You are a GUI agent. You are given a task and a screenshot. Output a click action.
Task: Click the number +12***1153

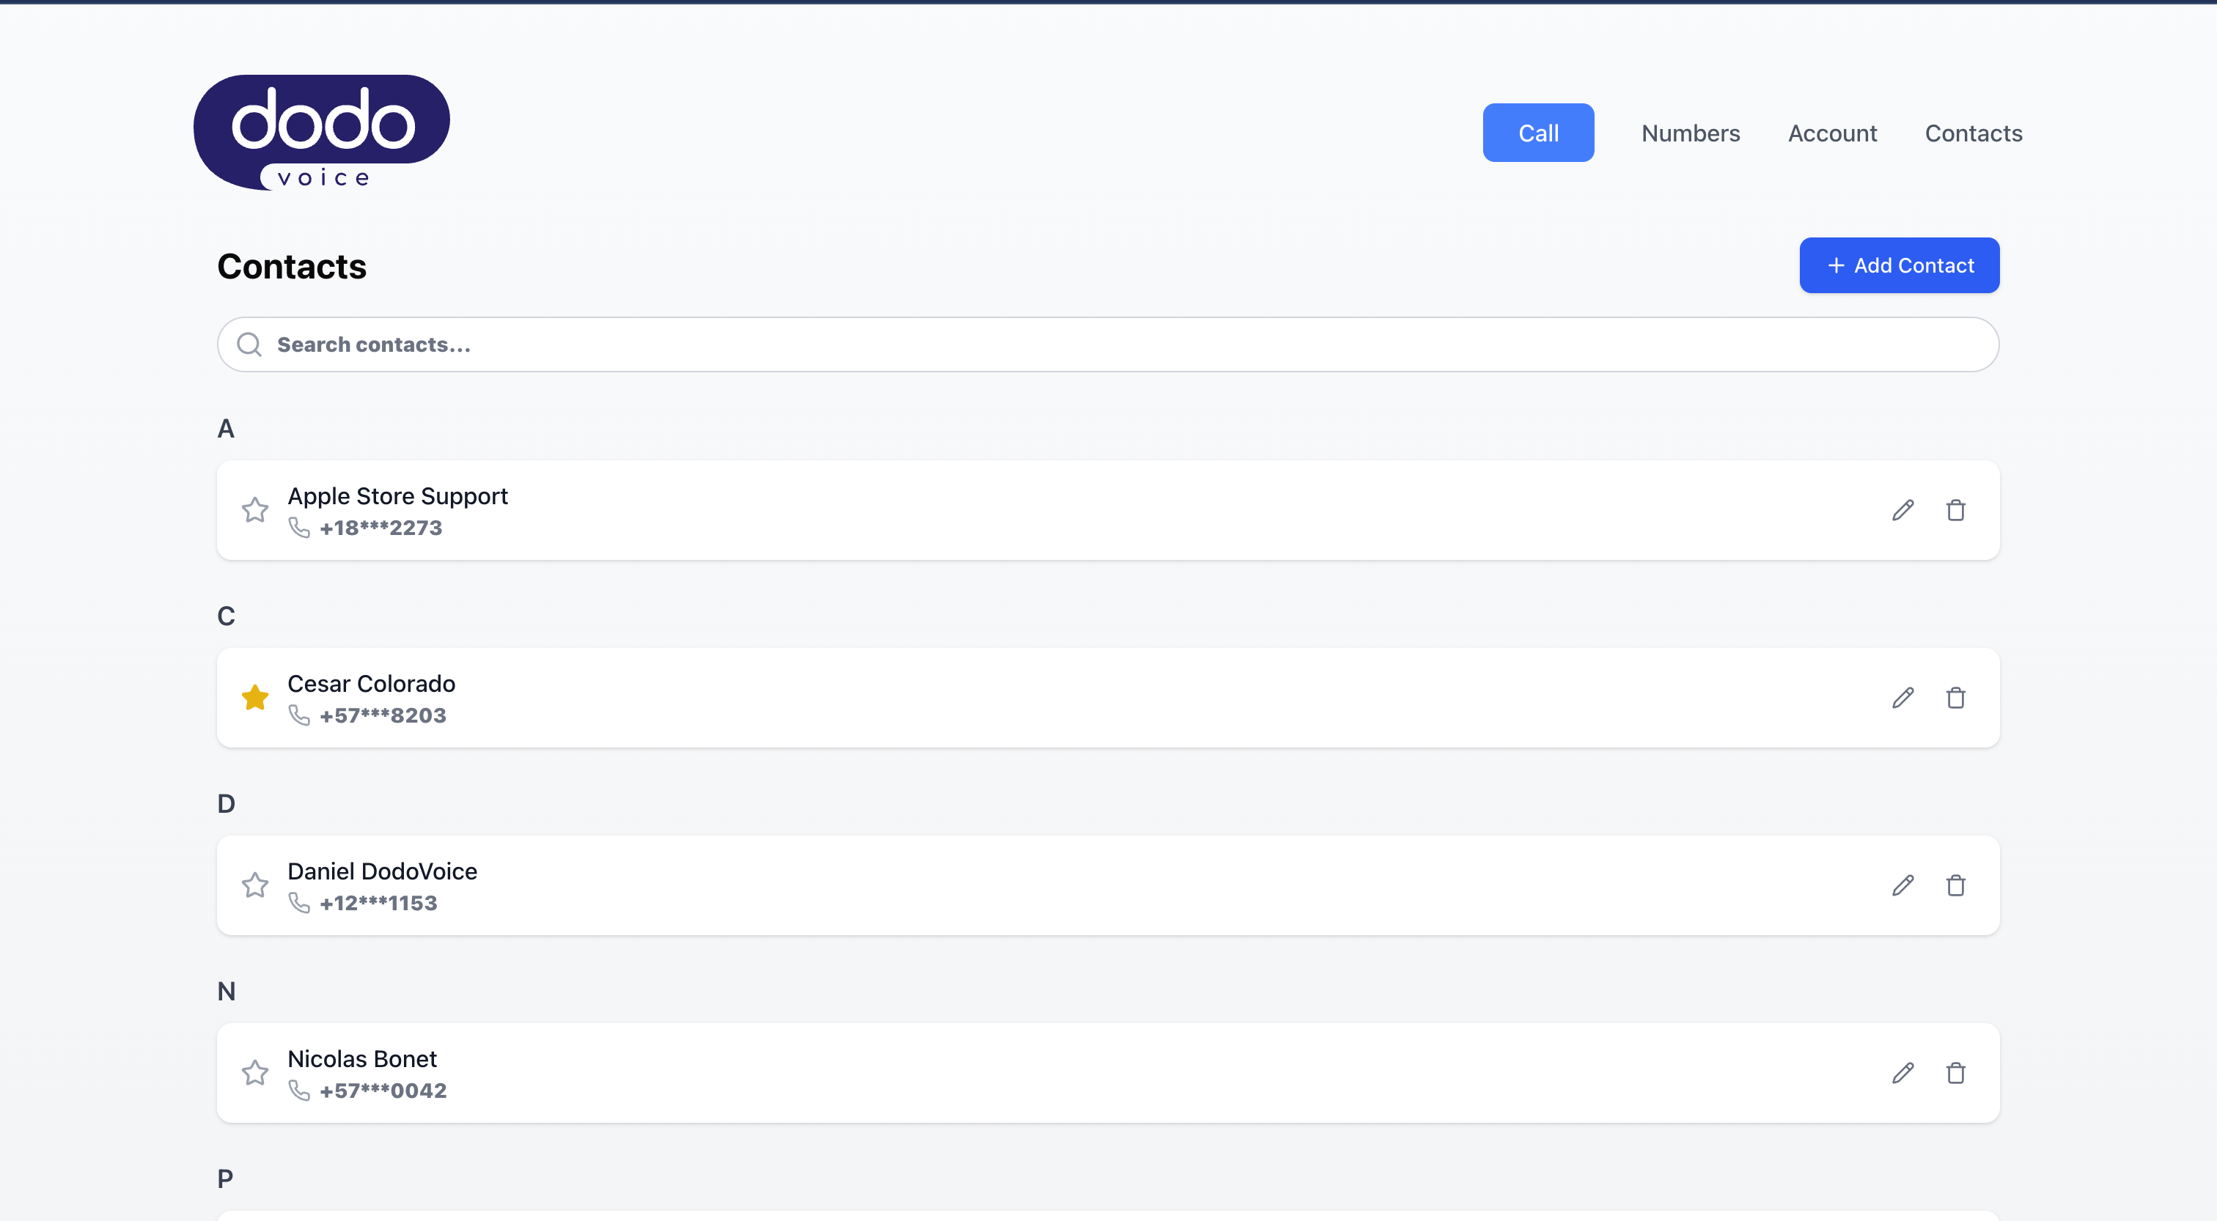[x=378, y=904]
